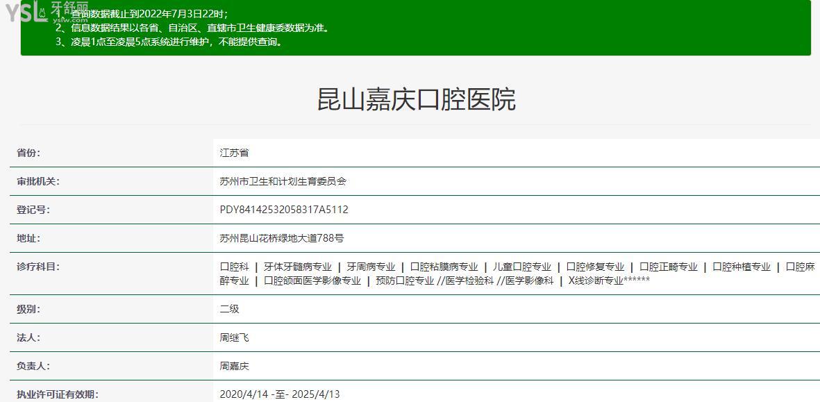Screen dimensions: 820x402
Task: Click 儿童口腔专业 entry
Action: tap(522, 267)
